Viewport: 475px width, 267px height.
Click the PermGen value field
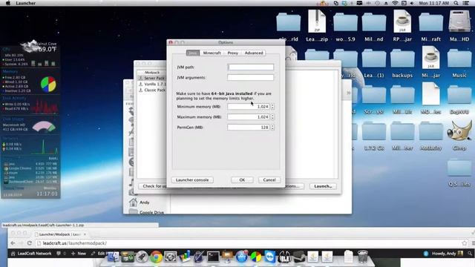pos(249,128)
